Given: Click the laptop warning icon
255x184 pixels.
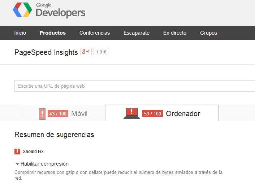Looking at the screenshot, I should click(x=132, y=113).
